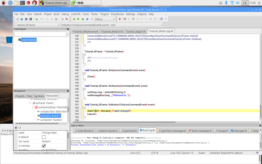Image resolution: width=262 pixels, height=164 pixels.
Task: Open the Wi-Fi network tray icon
Action: pos(232,3)
